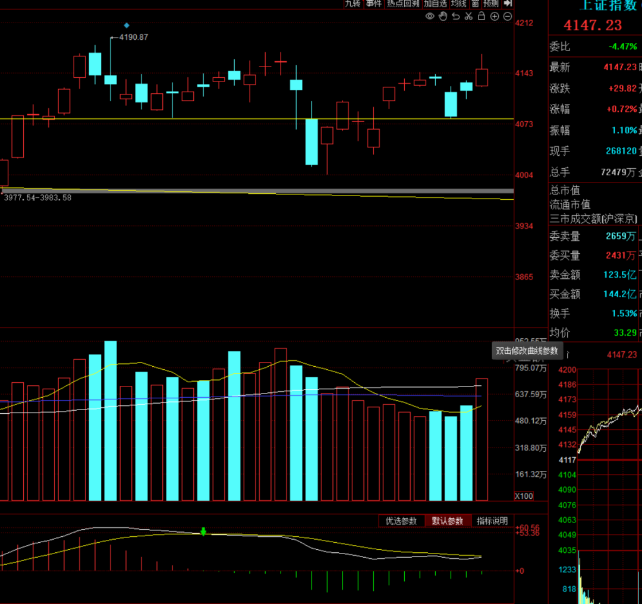This screenshot has height=604, width=642.
Task: Click the undo arrow icon
Action: tap(456, 17)
